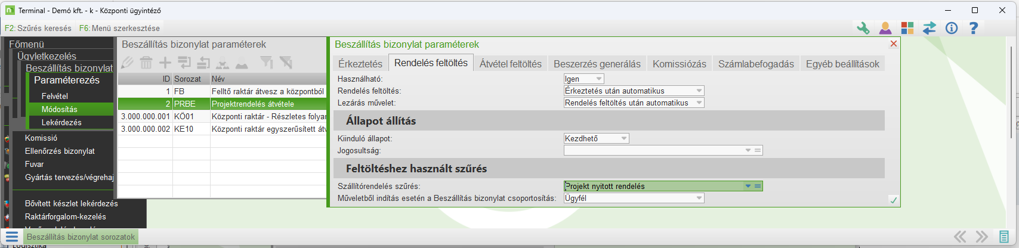Click the double left chevron at bottom right

[x=960, y=237]
